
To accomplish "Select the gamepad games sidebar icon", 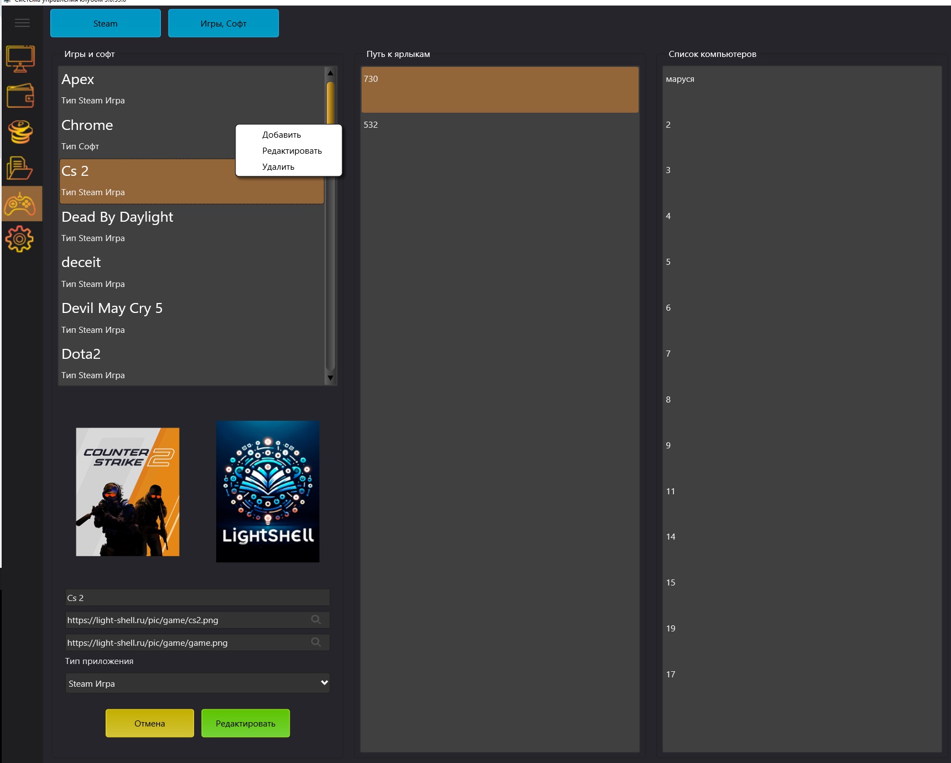I will (x=20, y=204).
